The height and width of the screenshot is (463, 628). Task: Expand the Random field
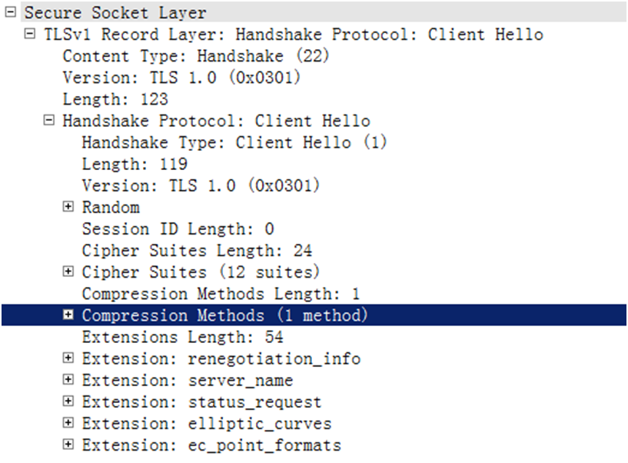(68, 207)
